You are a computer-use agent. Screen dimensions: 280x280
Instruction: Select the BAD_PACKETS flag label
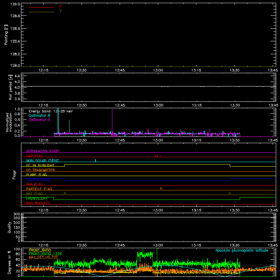tap(38, 203)
